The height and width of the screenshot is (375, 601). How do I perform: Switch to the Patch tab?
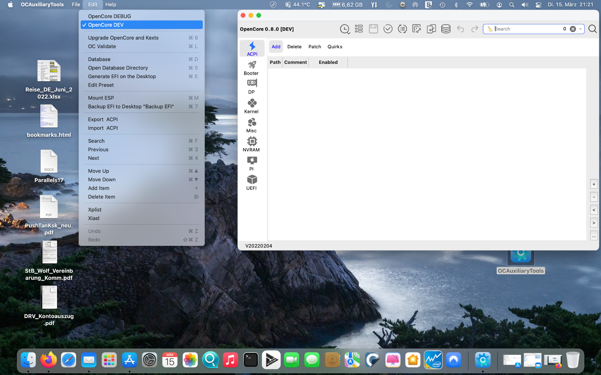click(x=314, y=47)
